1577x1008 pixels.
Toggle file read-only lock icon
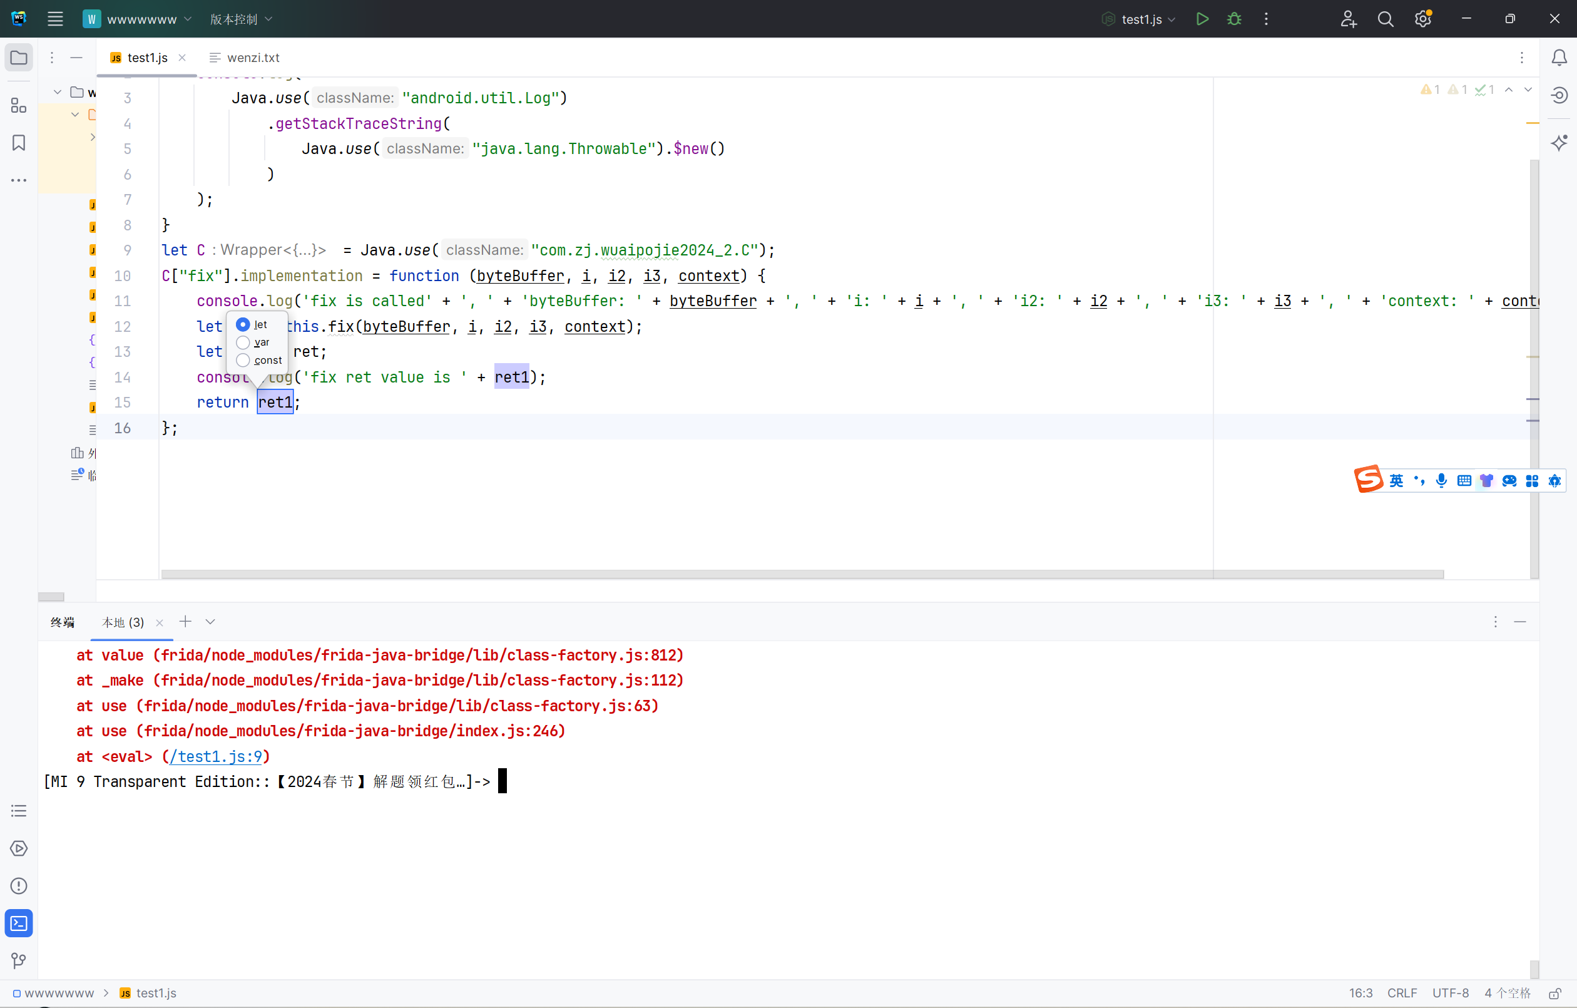(1554, 993)
